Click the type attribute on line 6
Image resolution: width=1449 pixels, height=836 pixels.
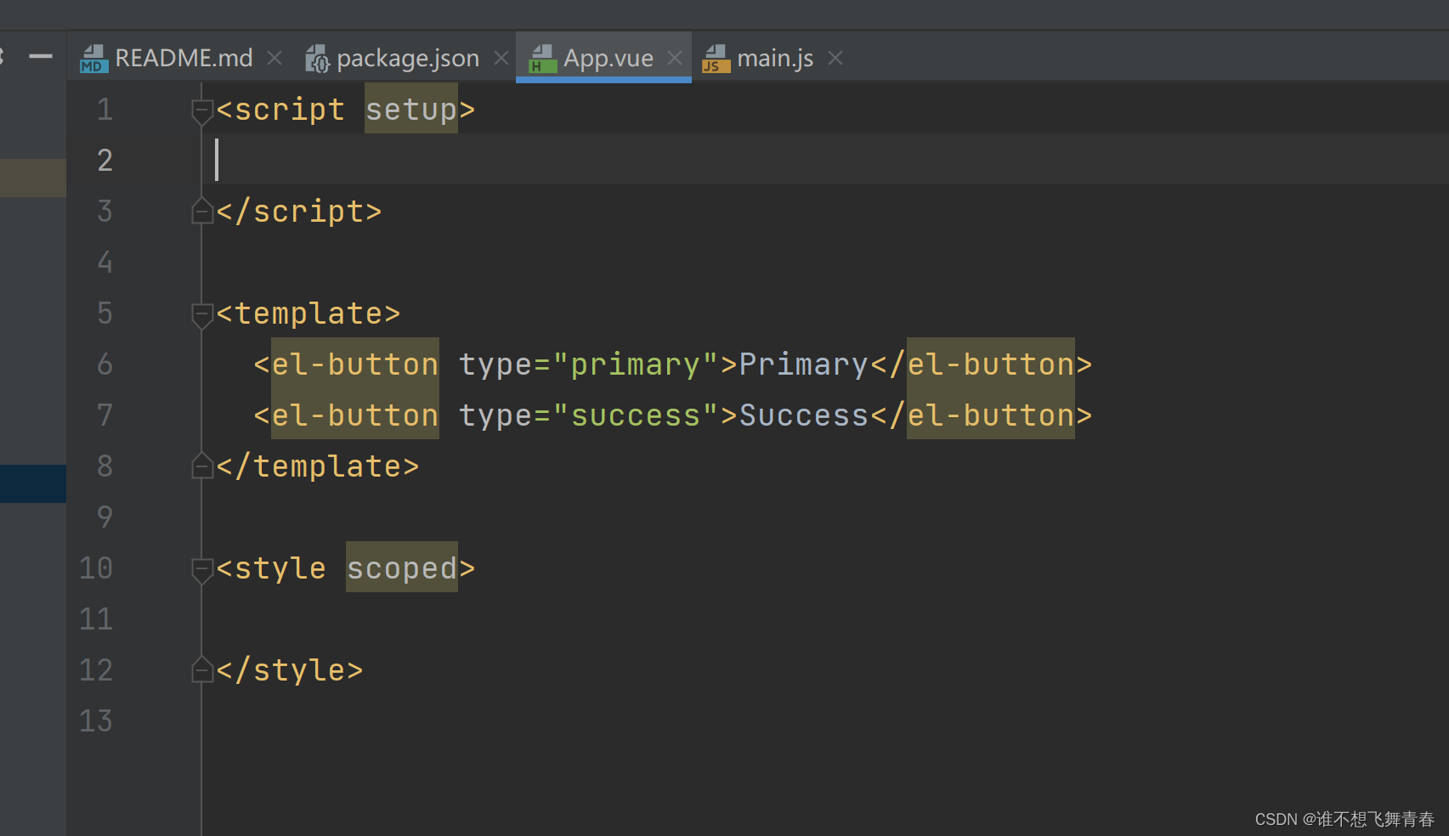tap(495, 364)
